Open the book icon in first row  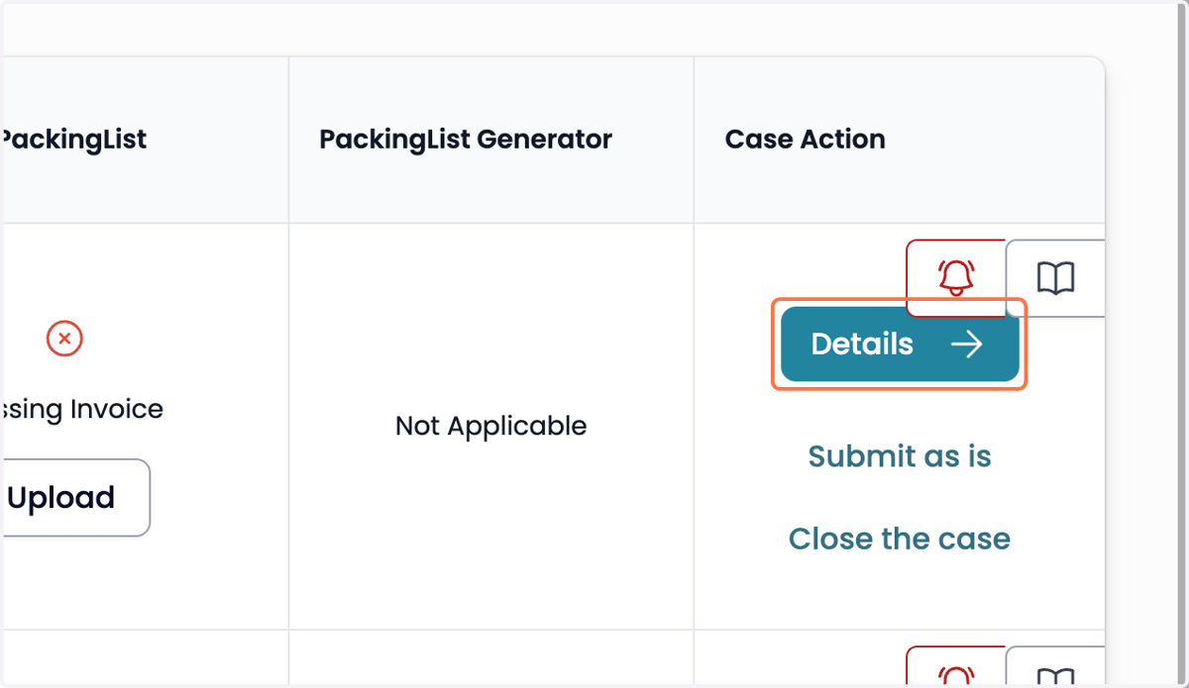1055,278
